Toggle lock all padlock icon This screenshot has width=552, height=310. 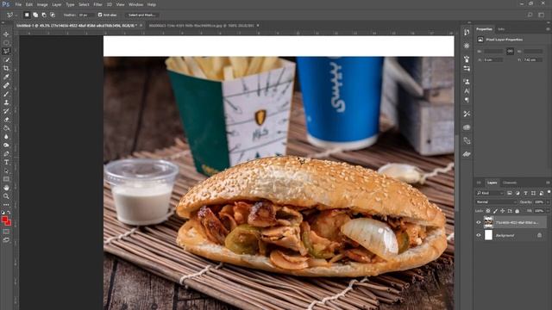(517, 211)
